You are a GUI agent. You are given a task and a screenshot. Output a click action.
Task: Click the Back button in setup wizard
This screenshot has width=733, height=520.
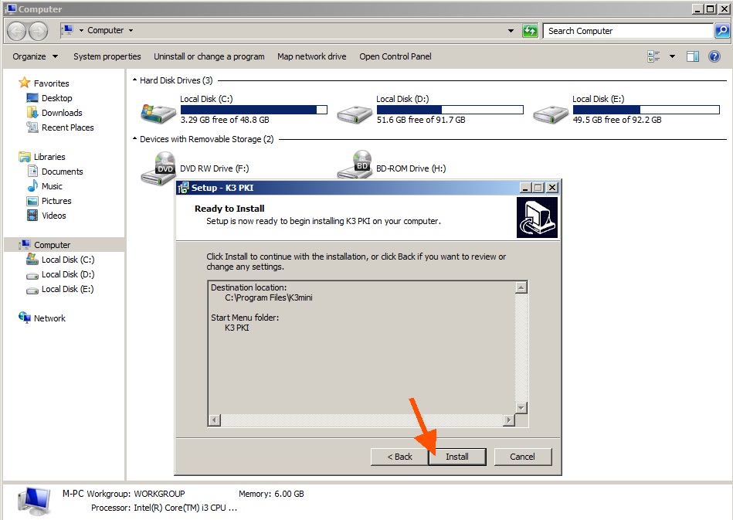click(399, 457)
